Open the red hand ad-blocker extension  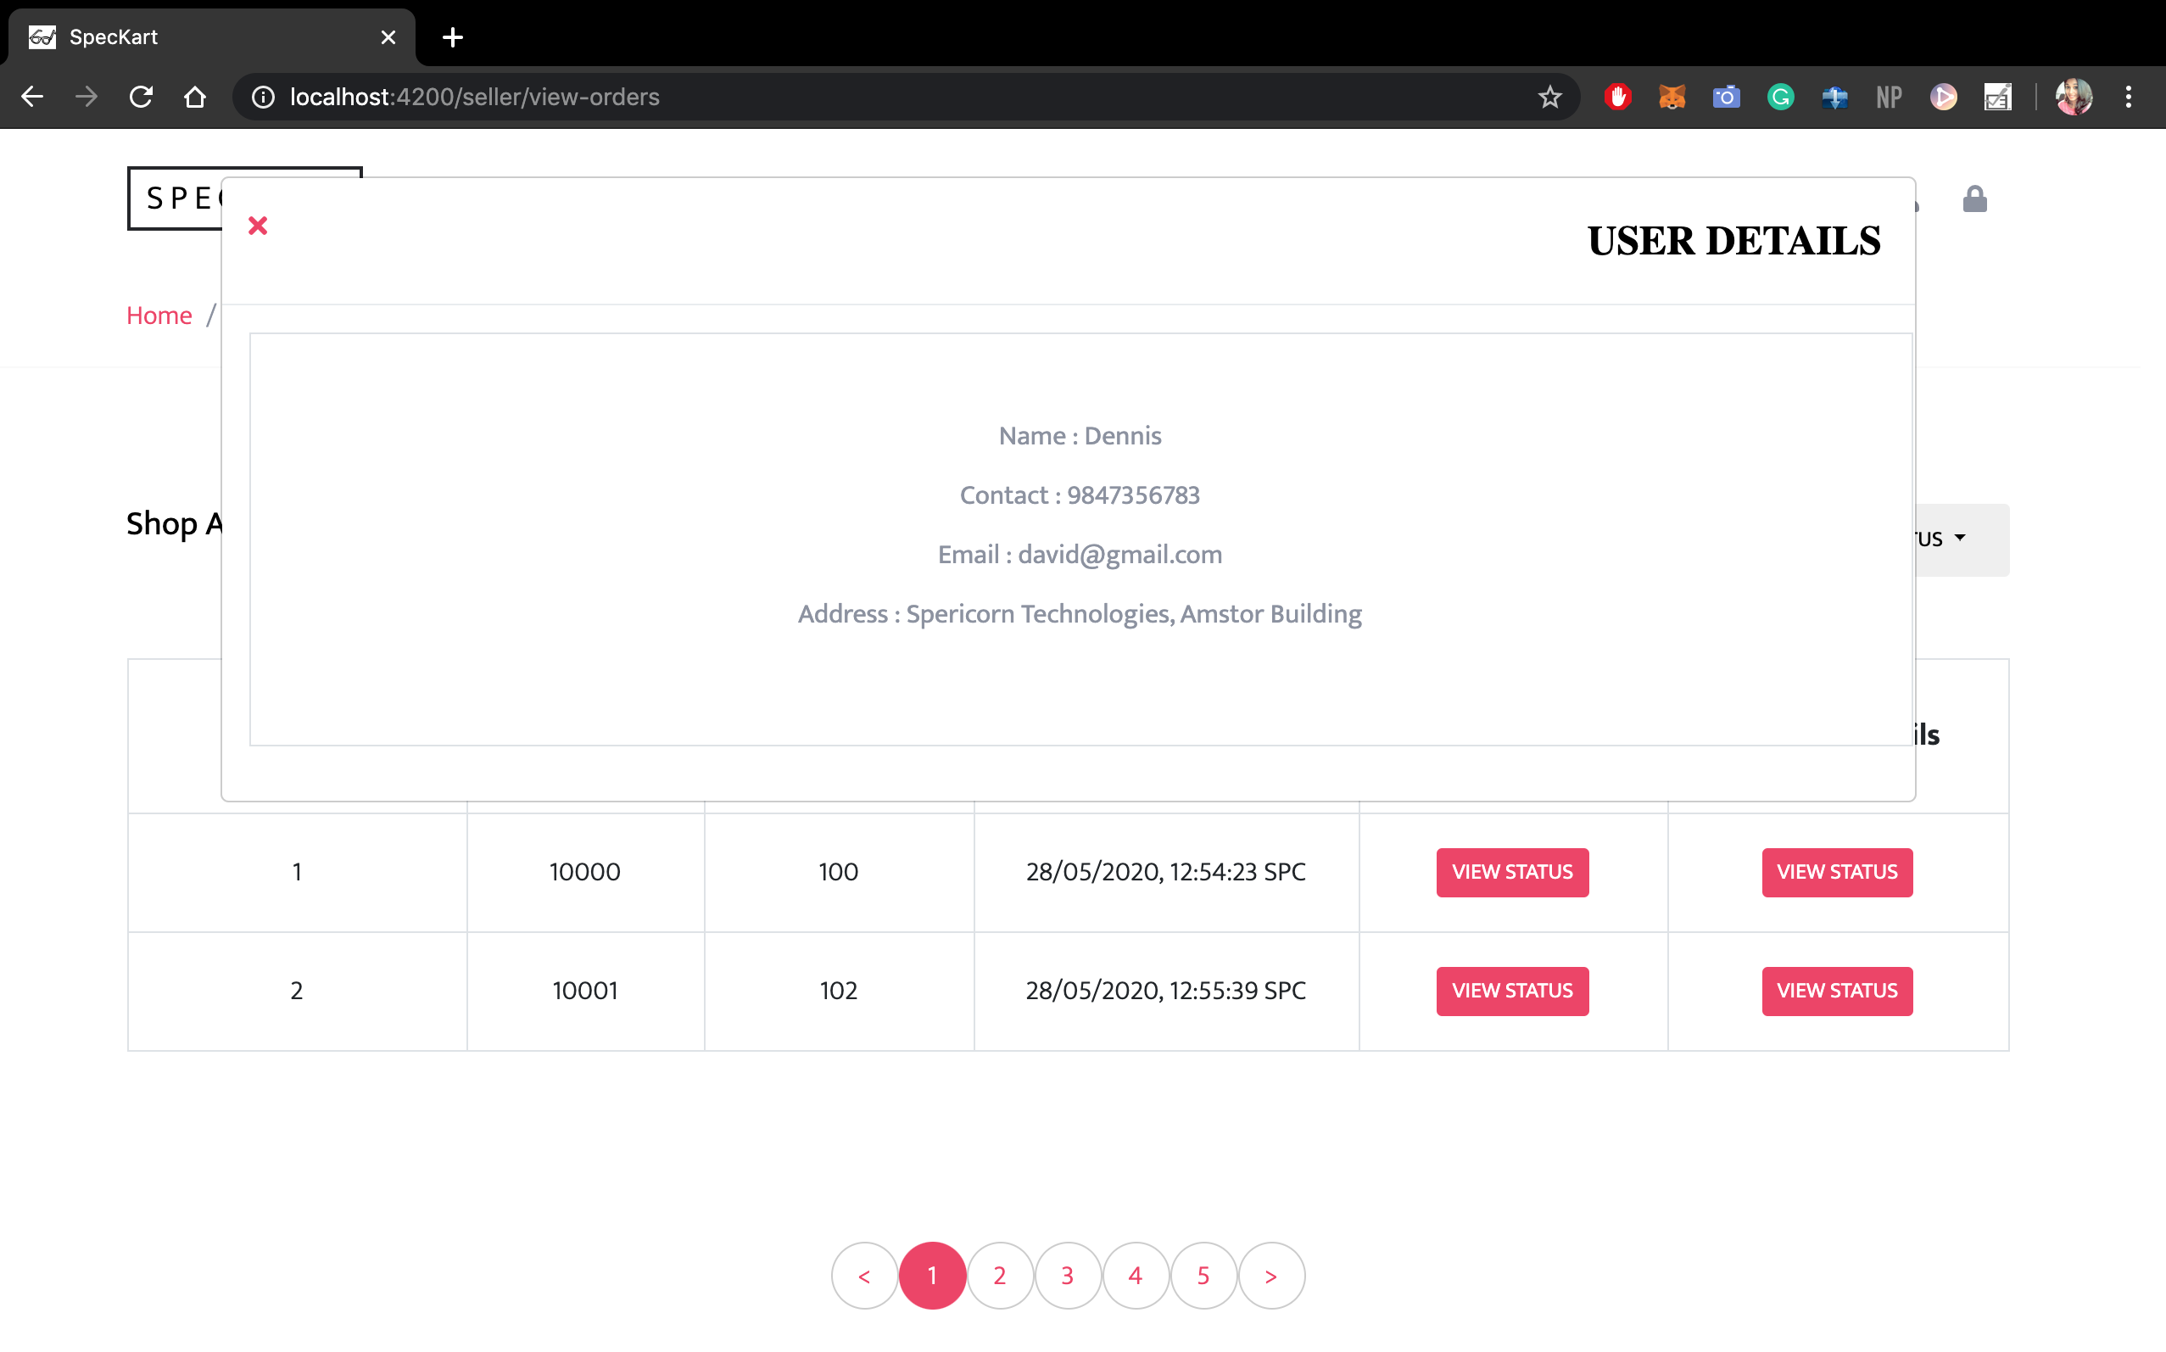click(1617, 97)
